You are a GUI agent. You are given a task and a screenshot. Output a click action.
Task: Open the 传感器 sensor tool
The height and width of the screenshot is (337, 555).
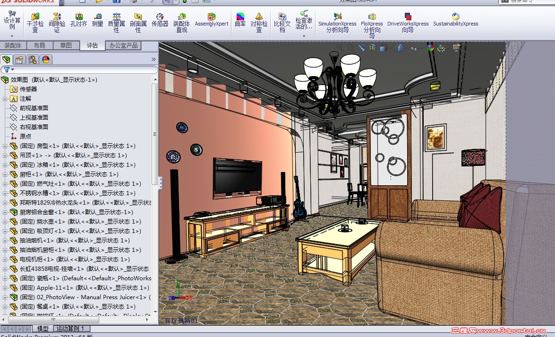click(x=159, y=19)
